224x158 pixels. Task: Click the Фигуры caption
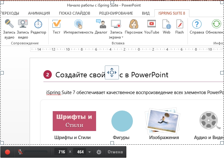point(121,138)
